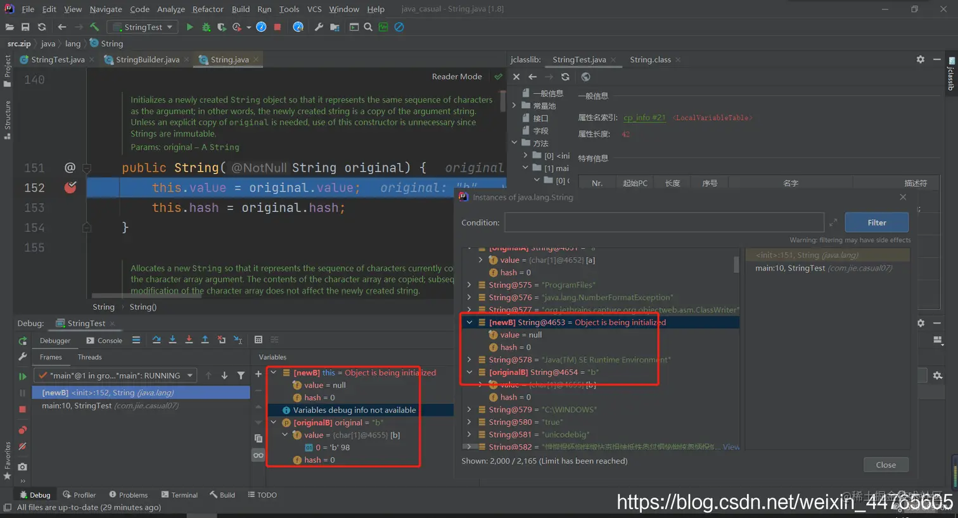The height and width of the screenshot is (518, 958).
Task: Expand the 常量池 node in jclasslib tree
Action: tap(514, 106)
